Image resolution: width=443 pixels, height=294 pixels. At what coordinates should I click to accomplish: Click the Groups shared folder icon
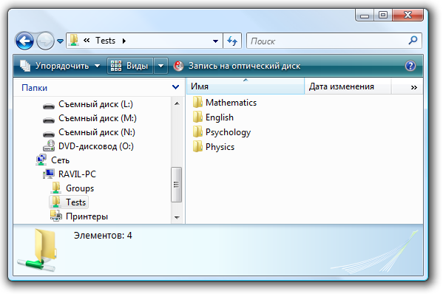tap(56, 188)
